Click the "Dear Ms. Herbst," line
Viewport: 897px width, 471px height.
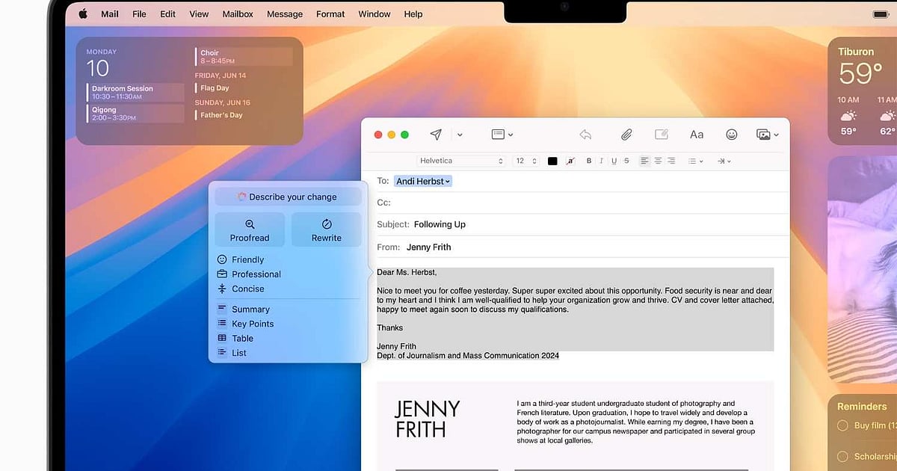pos(407,272)
